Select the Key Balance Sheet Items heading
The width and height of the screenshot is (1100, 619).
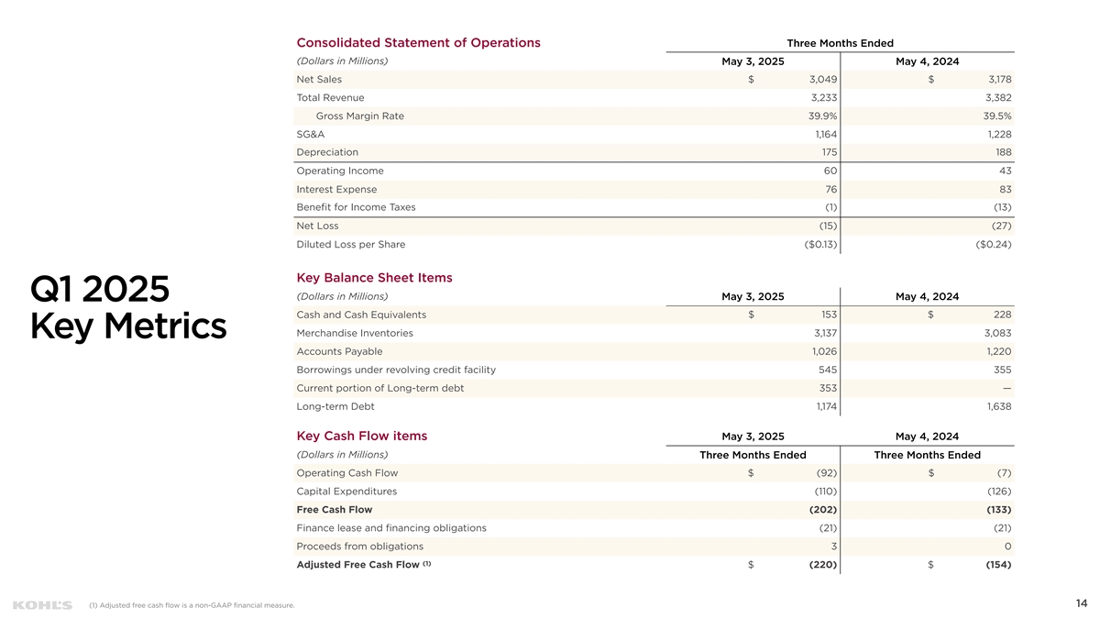(374, 278)
